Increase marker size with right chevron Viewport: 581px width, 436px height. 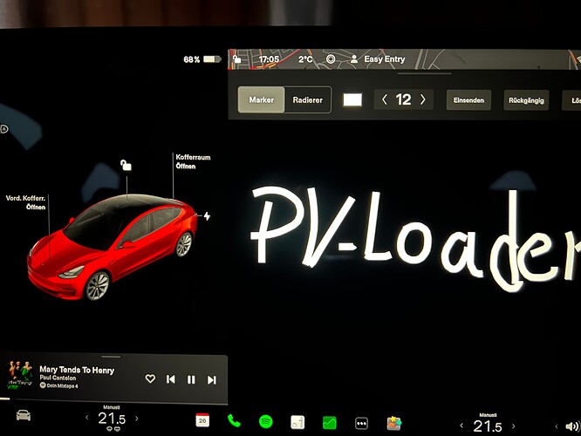(422, 99)
